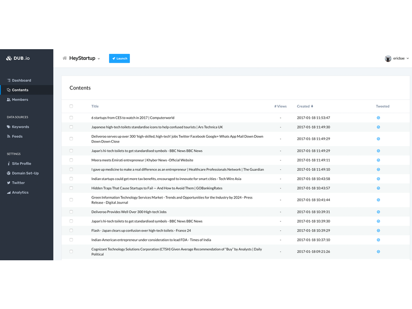Click the Contents page heading

point(80,88)
